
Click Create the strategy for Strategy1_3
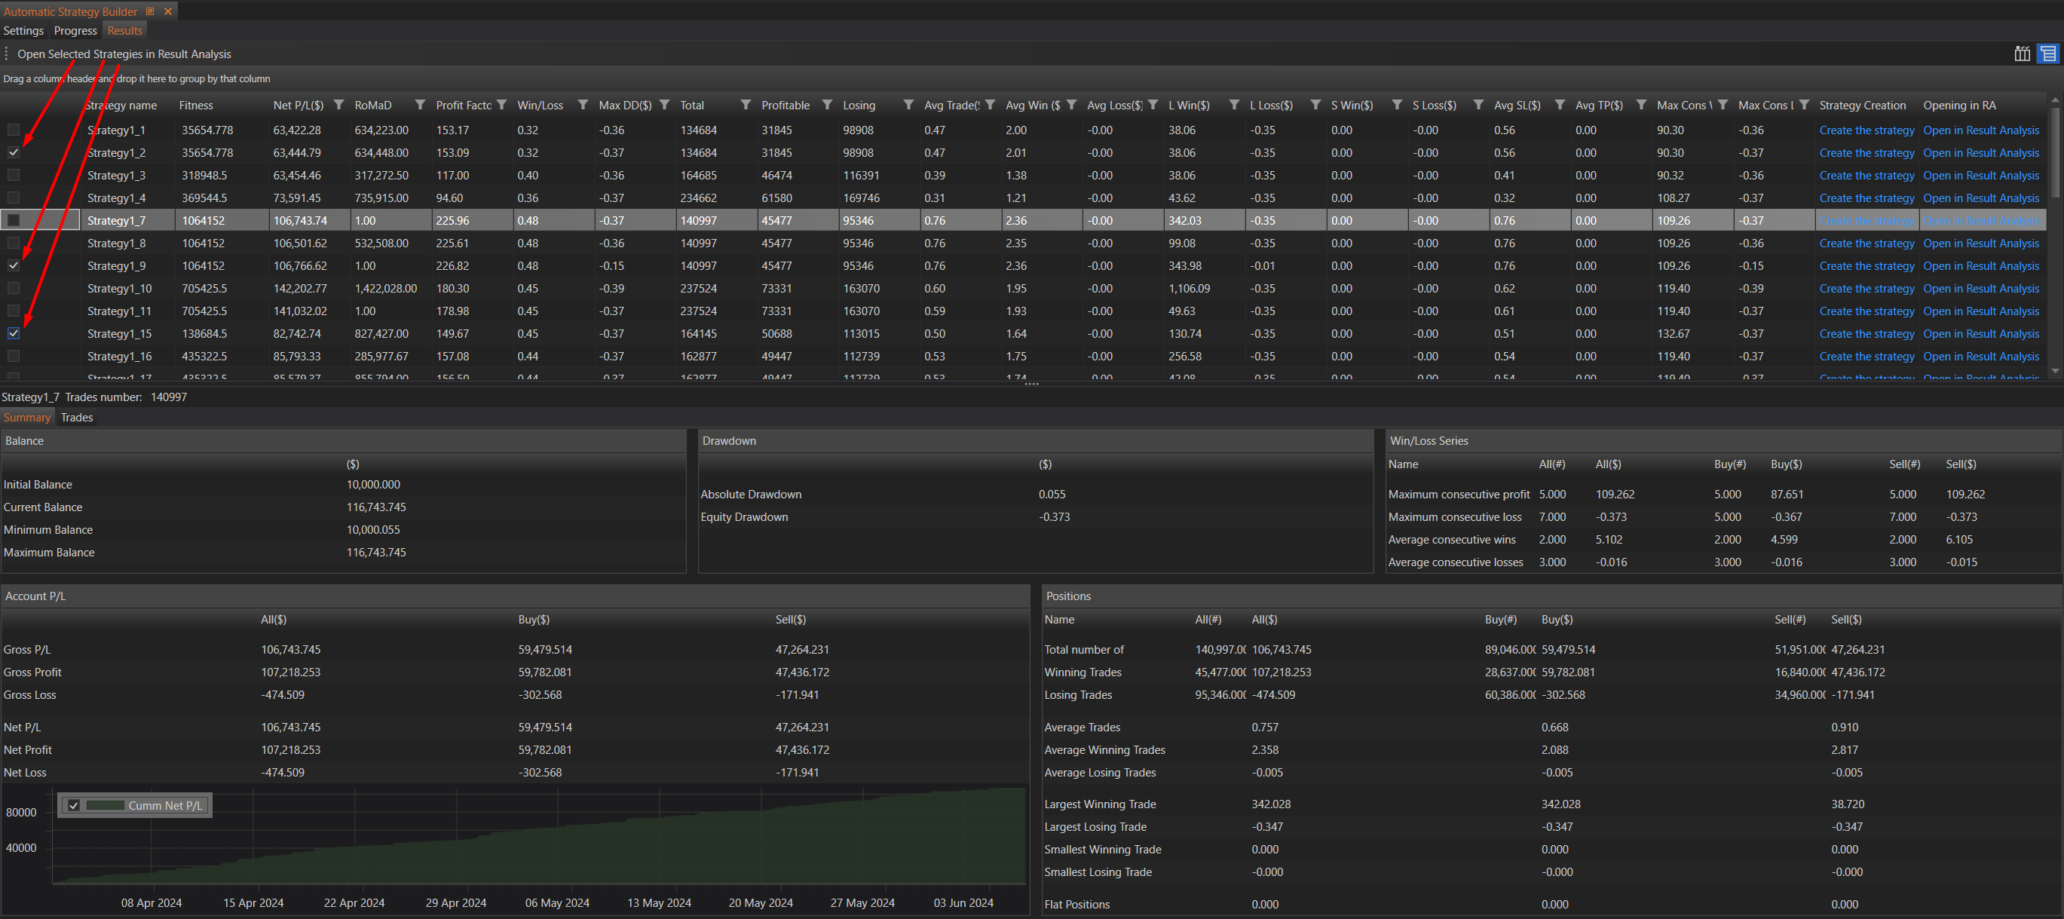pyautogui.click(x=1866, y=176)
